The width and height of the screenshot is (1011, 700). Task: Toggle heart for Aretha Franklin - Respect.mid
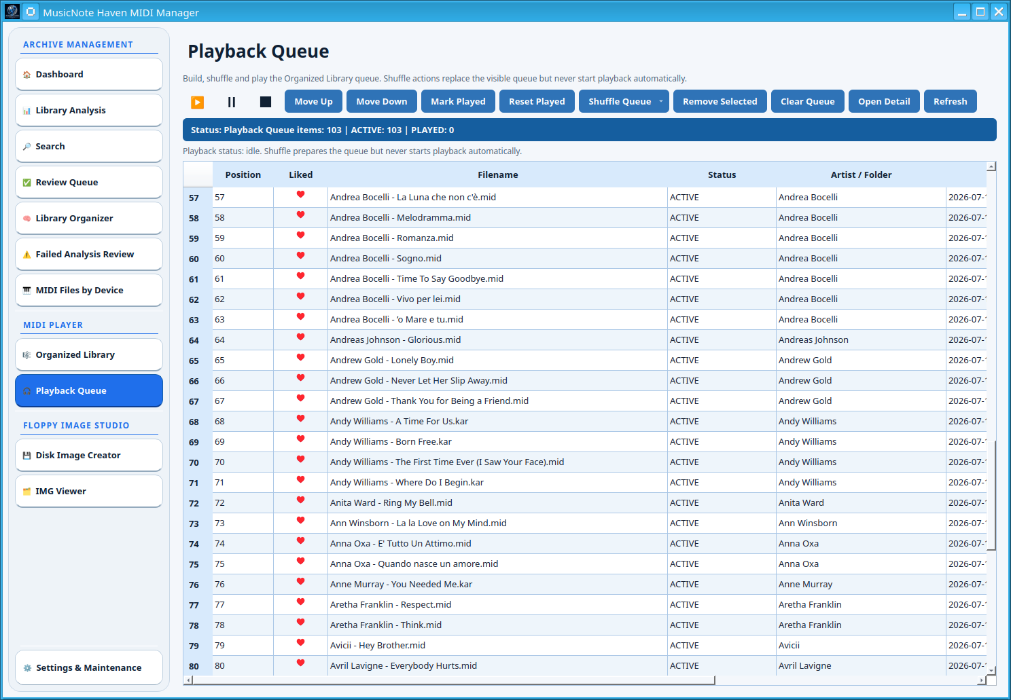[x=300, y=602]
